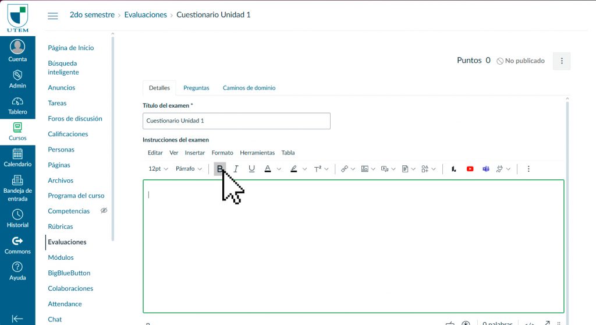Viewport: 596px width, 325px height.
Task: Toggle bold formatting in the editor toolbar
Action: tap(219, 169)
